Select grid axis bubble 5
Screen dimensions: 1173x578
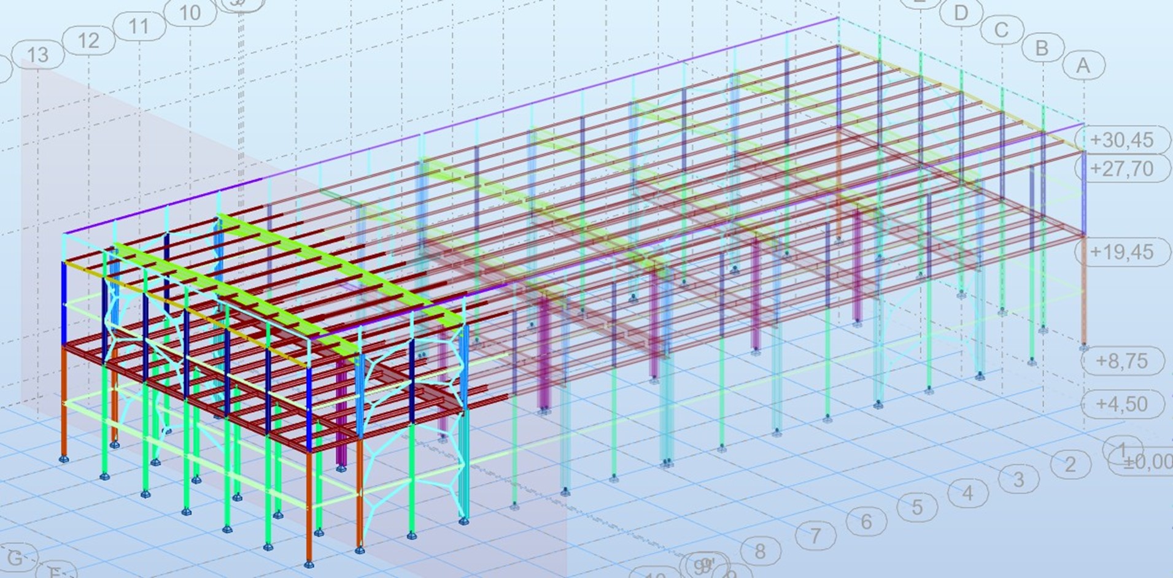[x=917, y=507]
